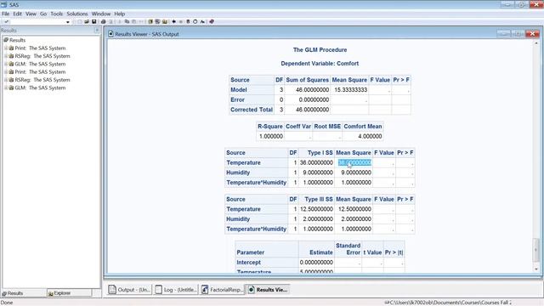
Task: Click the New Library toolbar icon
Action: (150, 21)
